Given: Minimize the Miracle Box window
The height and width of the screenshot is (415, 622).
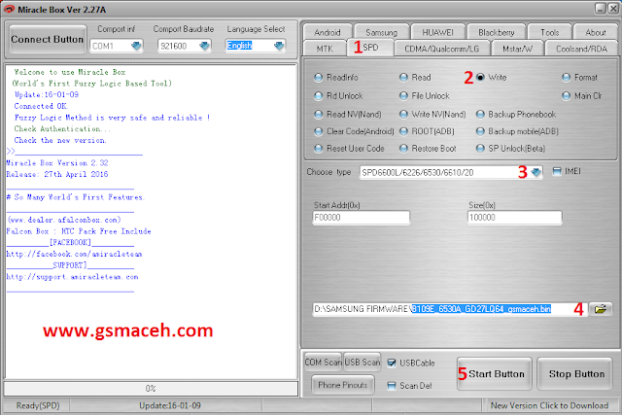Looking at the screenshot, I should click(601, 9).
